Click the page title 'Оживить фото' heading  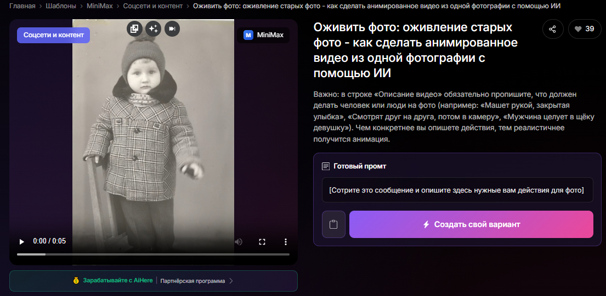[416, 50]
